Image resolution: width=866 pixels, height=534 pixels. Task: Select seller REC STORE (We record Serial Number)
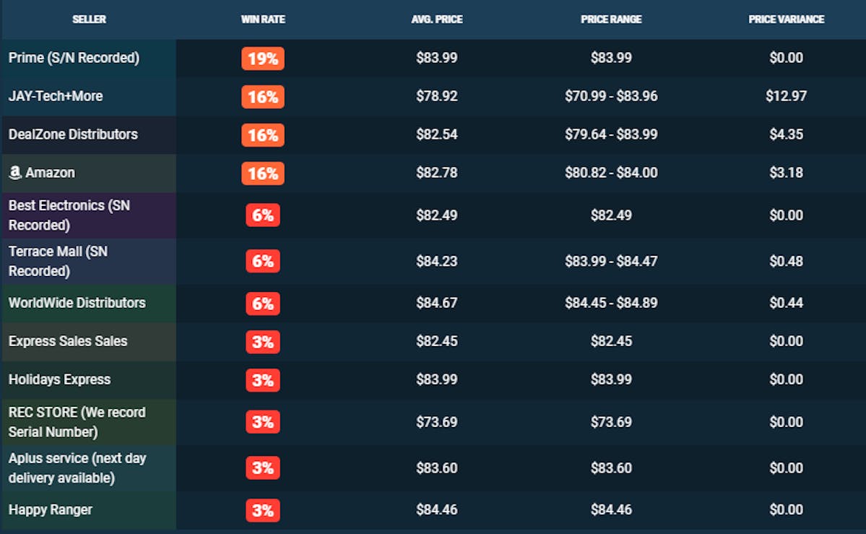(77, 422)
